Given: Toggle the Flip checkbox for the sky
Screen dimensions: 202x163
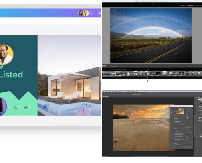Looking at the screenshot, I should pos(175,132).
